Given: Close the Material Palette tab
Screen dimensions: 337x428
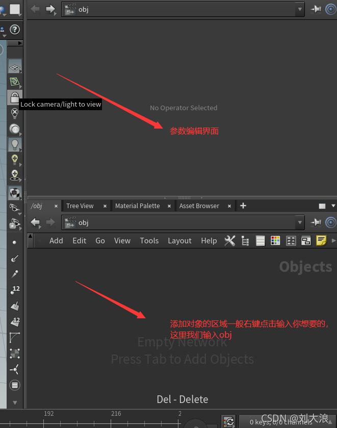Looking at the screenshot, I should point(169,206).
